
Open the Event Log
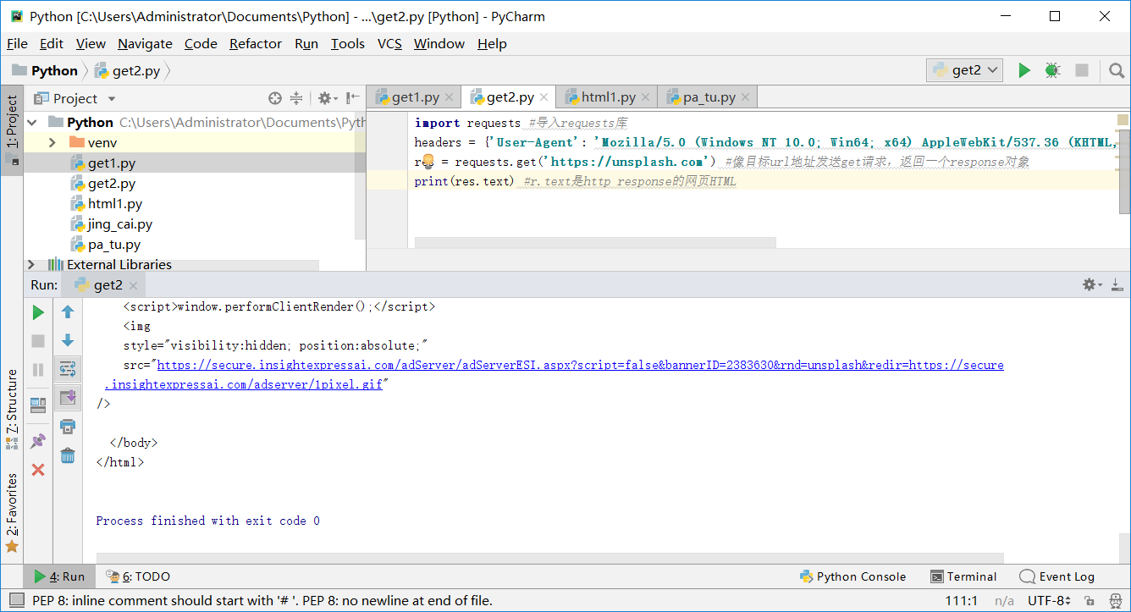(1057, 576)
